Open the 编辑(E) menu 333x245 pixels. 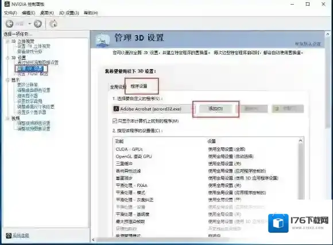coord(29,13)
